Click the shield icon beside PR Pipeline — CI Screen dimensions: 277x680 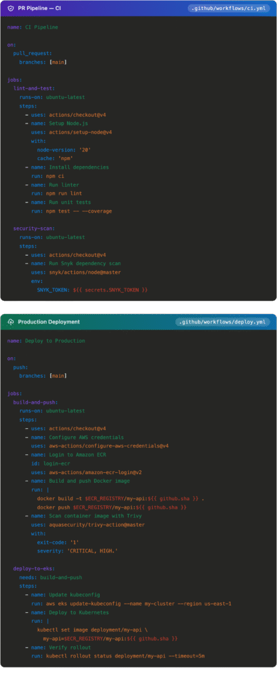tap(11, 8)
